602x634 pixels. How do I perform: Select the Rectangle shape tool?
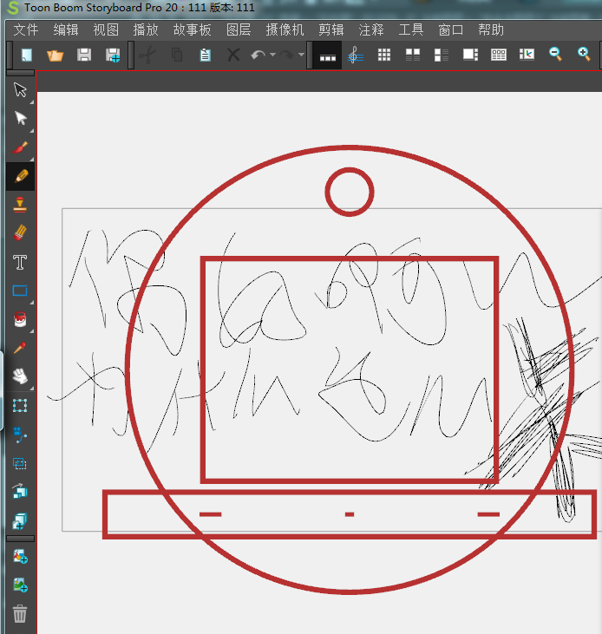pyautogui.click(x=20, y=291)
